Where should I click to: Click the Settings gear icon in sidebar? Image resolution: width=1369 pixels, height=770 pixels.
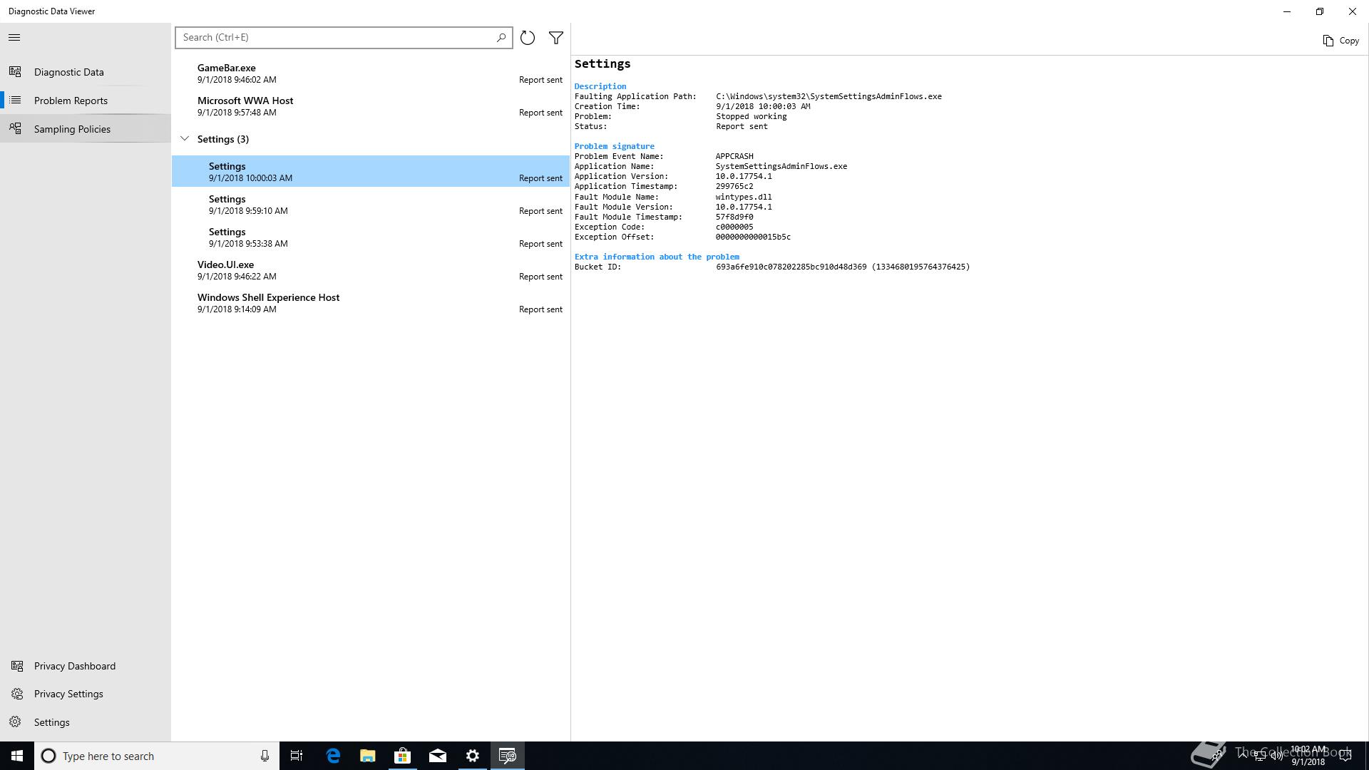coord(16,722)
